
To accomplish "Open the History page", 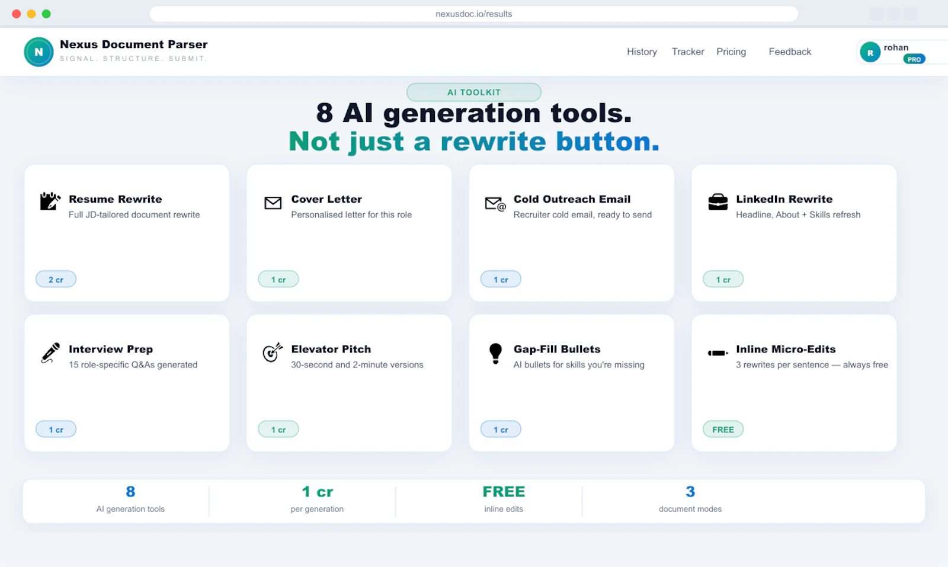I will [642, 52].
